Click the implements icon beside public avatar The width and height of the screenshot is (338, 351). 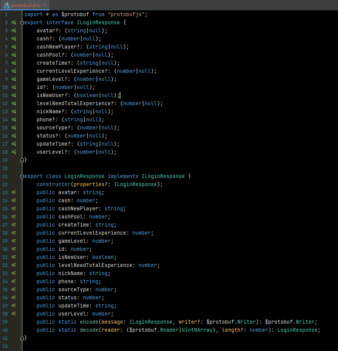[14, 192]
